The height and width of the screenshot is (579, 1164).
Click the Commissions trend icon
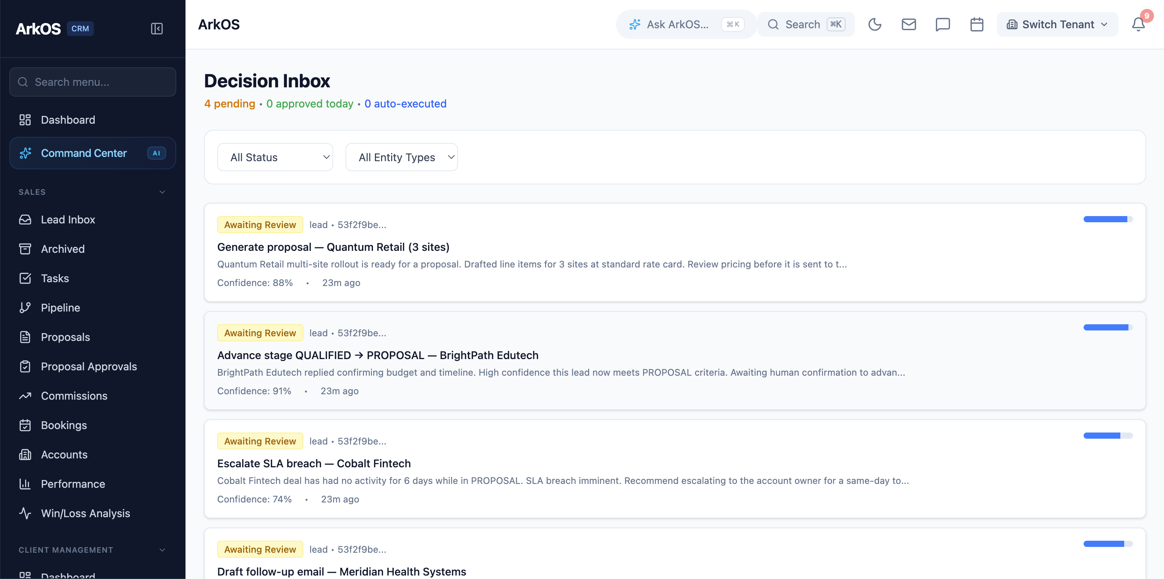(25, 396)
